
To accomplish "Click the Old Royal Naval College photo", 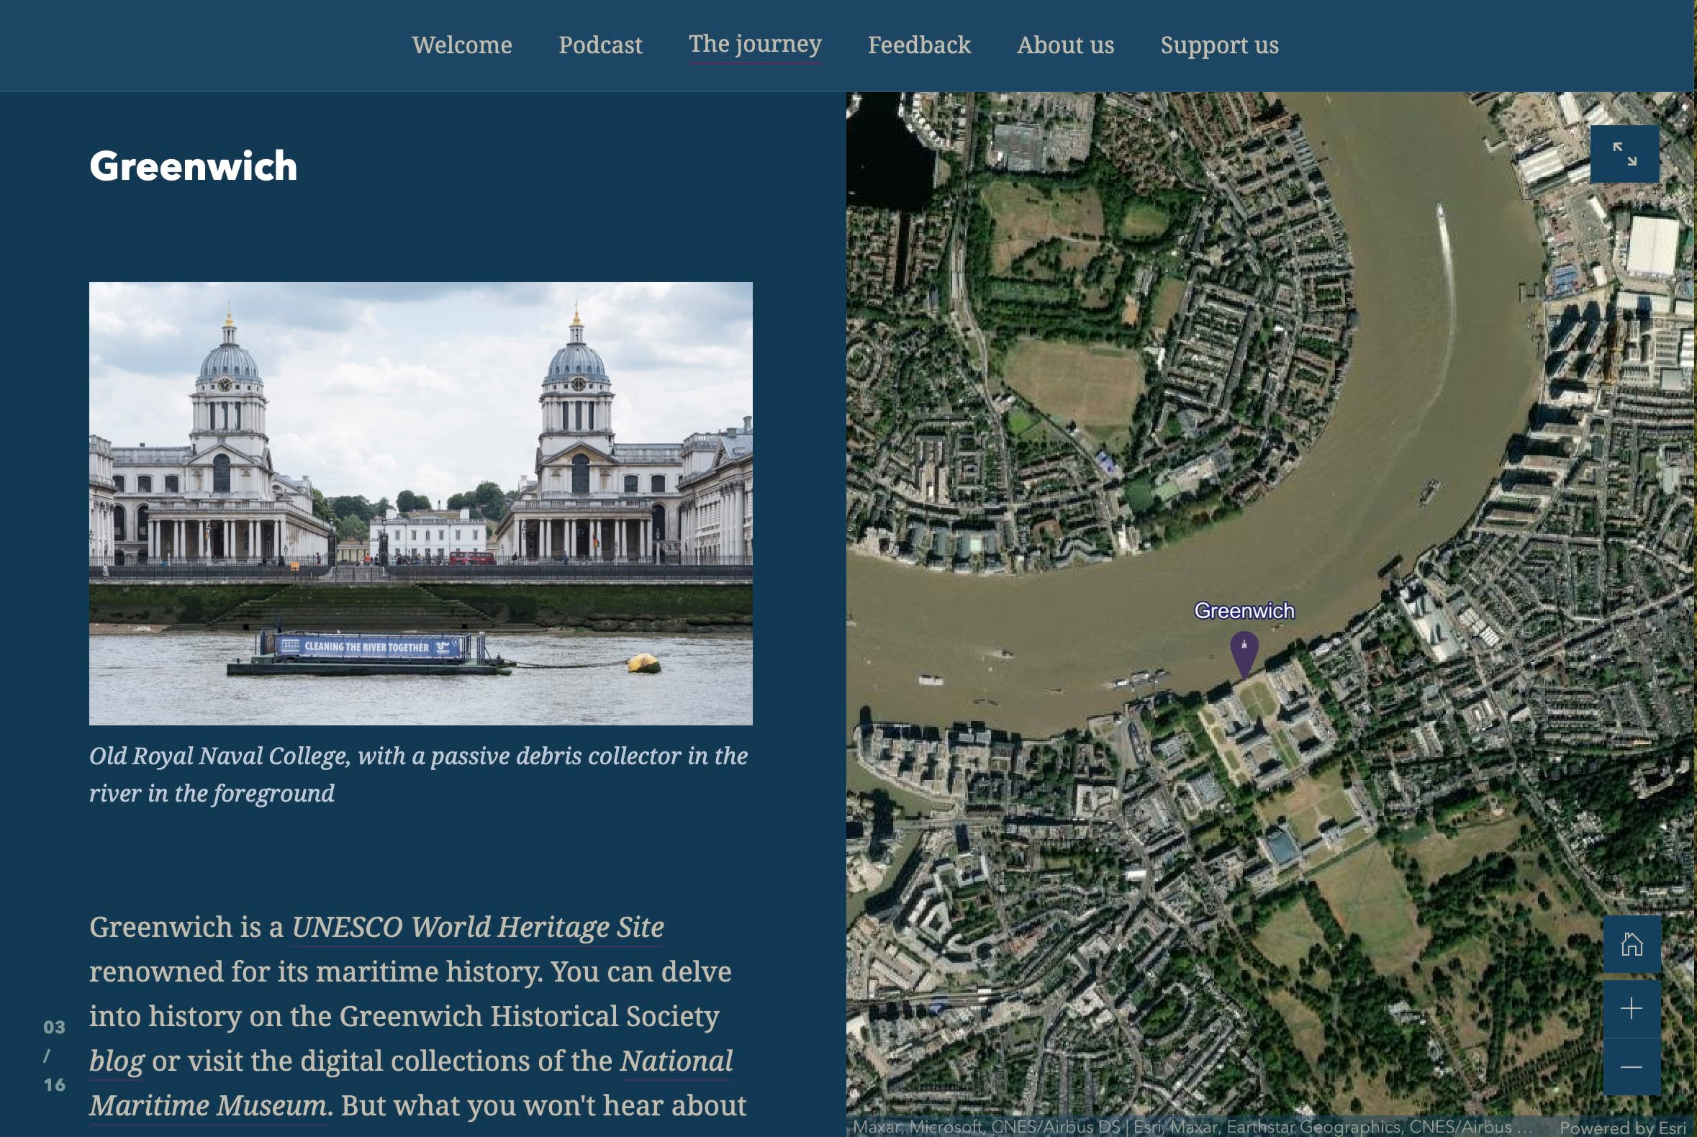I will (420, 503).
